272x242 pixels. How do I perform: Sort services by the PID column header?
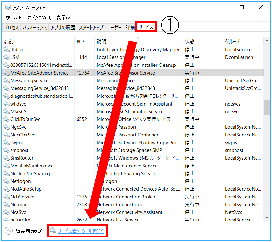coord(80,42)
